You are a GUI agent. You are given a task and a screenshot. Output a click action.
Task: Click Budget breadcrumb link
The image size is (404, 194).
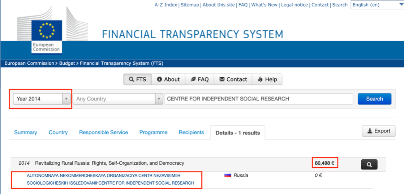[x=67, y=63]
